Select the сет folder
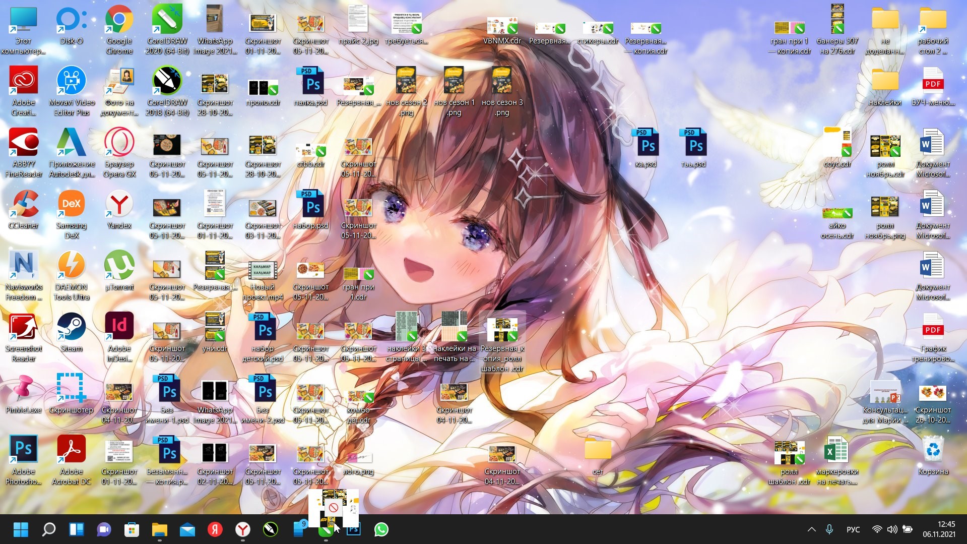The image size is (967, 544). (x=598, y=456)
